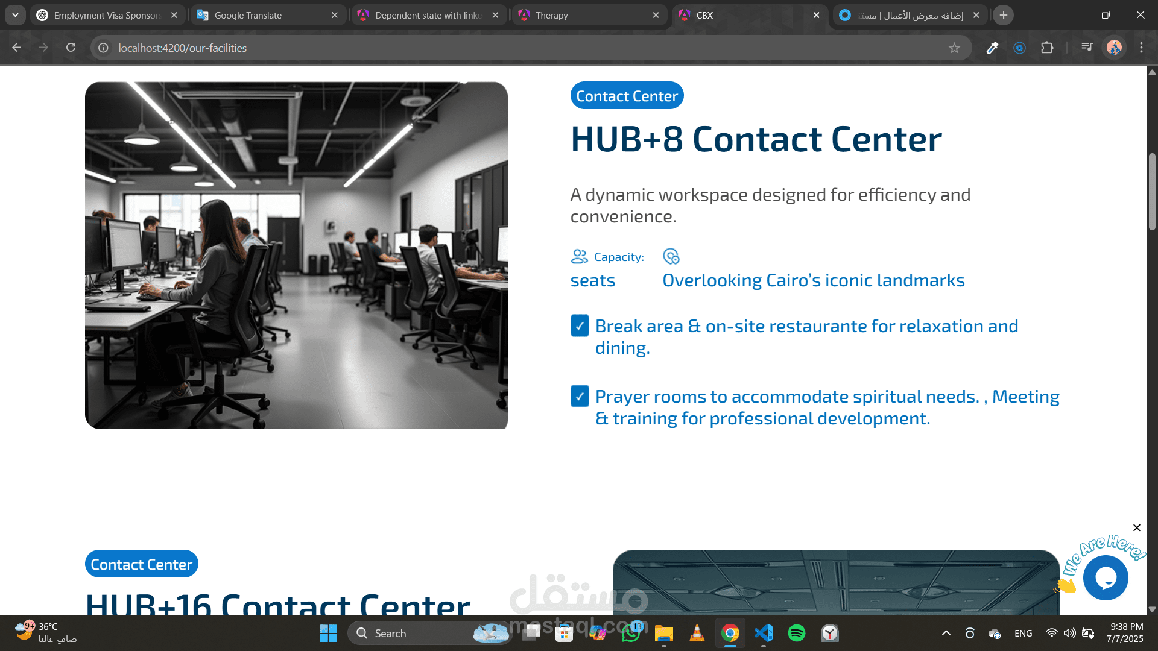Close the Google Translate tab
Viewport: 1158px width, 651px height.
tap(335, 15)
